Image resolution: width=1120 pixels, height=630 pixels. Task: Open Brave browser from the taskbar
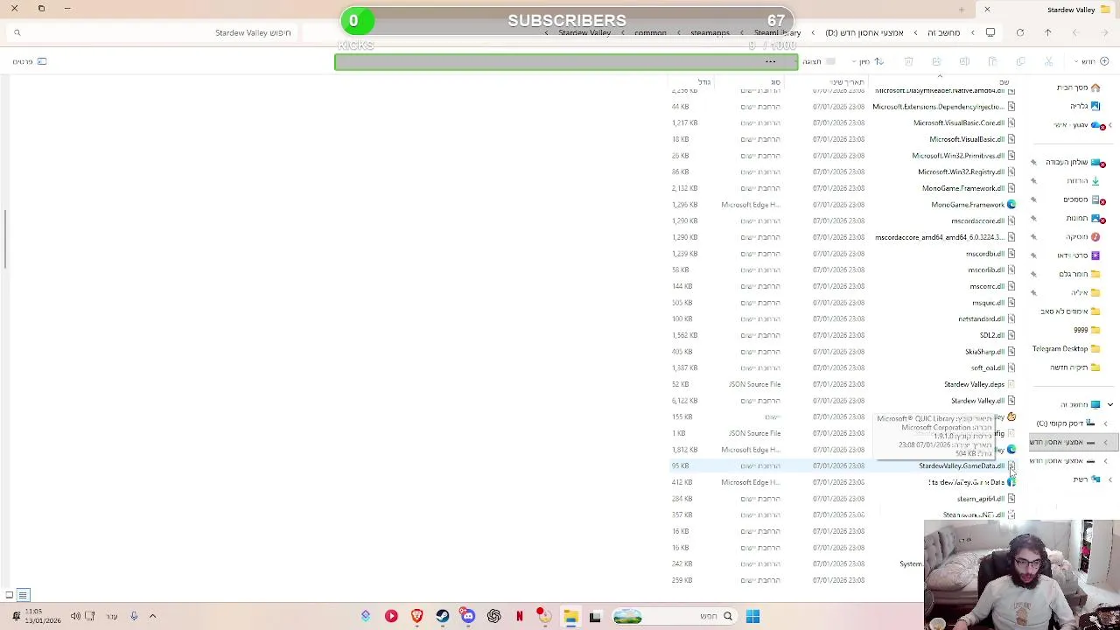coord(417,616)
